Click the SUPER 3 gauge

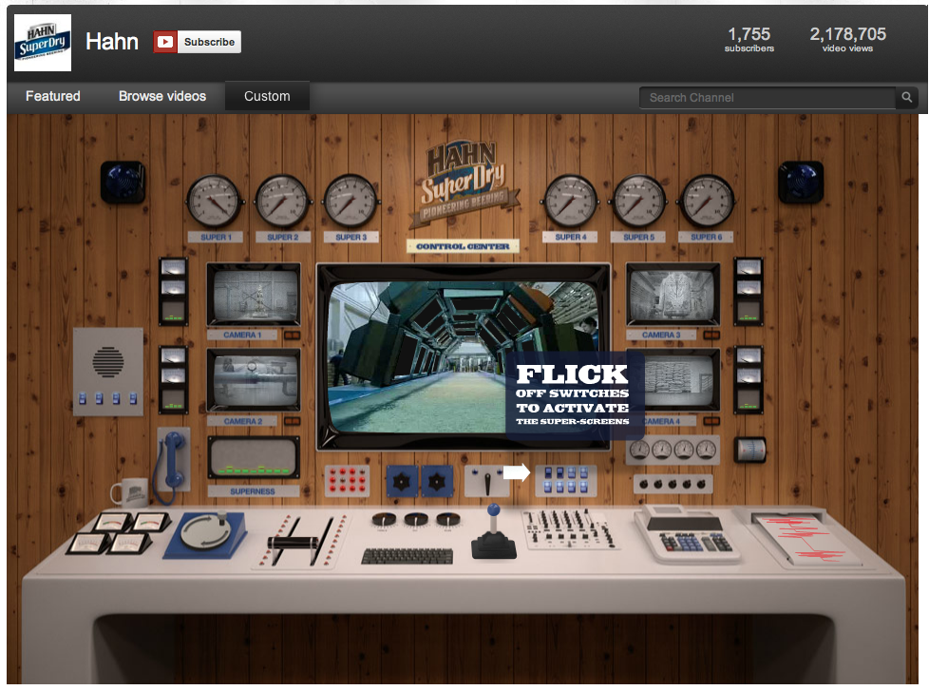[351, 201]
